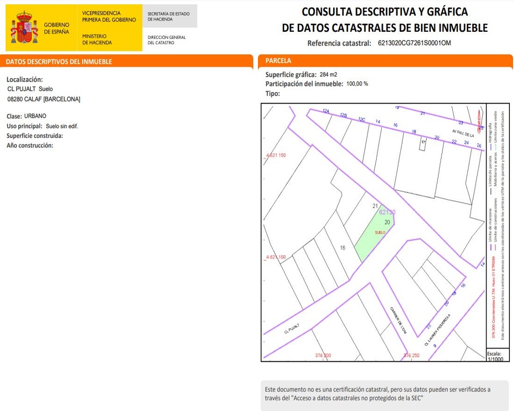Click house number 12C on the map
The image size is (514, 411).
coord(361,119)
